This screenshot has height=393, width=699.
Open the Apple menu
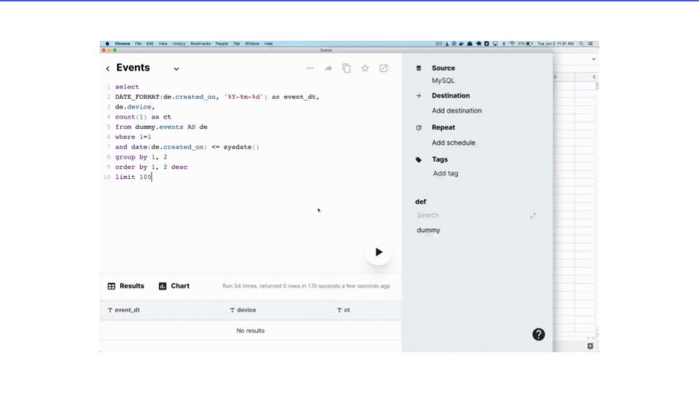107,44
